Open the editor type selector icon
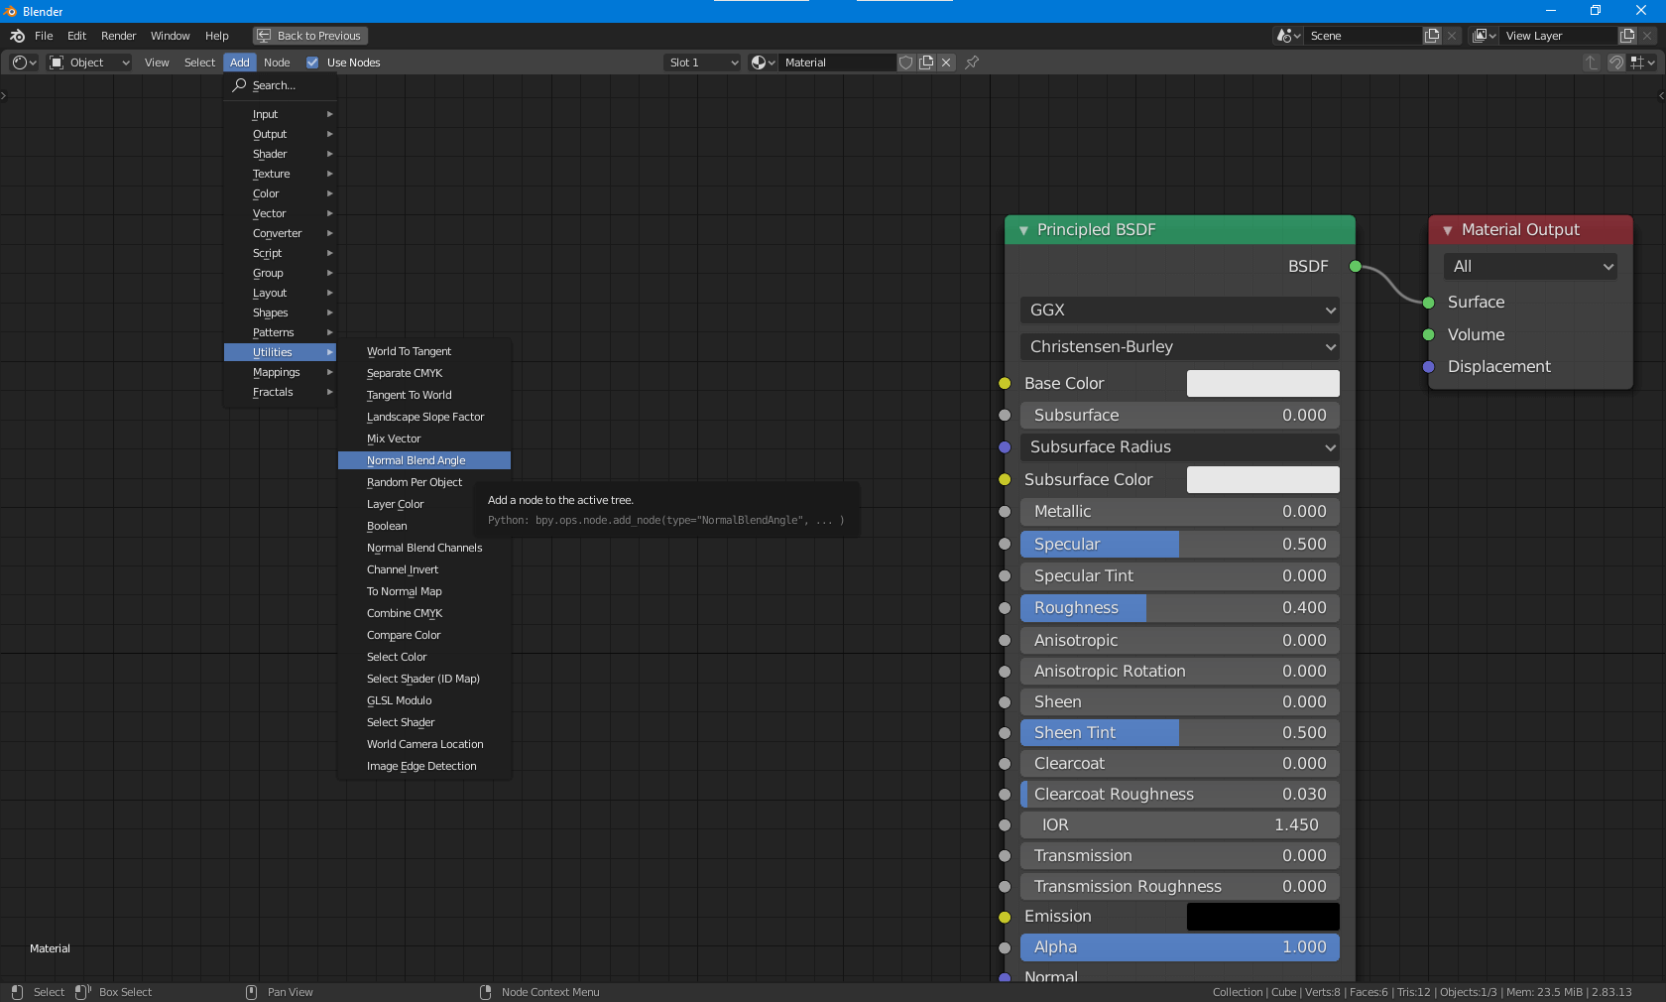 pos(20,63)
